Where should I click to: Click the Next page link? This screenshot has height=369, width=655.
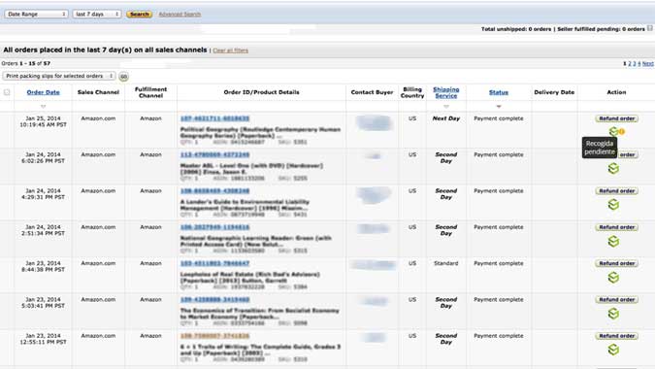tap(647, 63)
